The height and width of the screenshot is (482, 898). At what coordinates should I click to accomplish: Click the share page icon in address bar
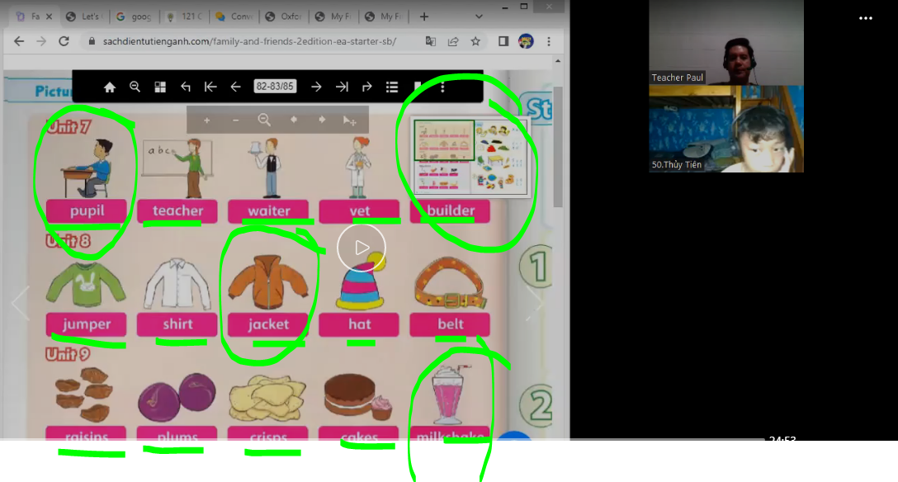coord(453,41)
